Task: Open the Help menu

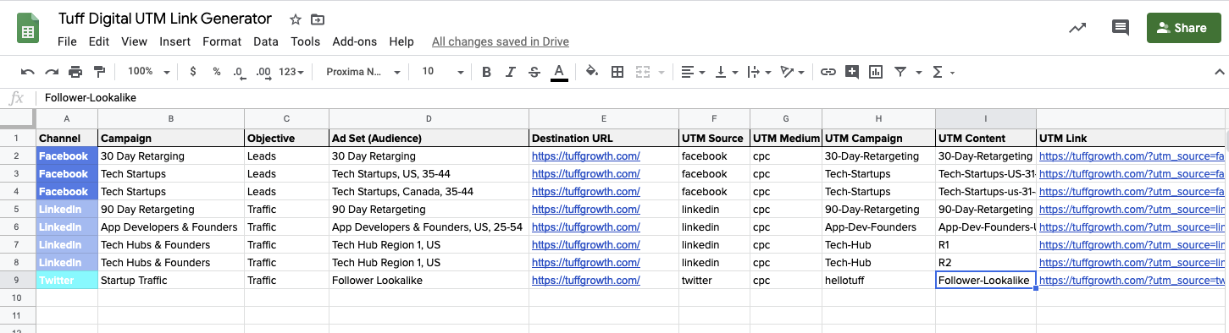Action: [x=401, y=41]
